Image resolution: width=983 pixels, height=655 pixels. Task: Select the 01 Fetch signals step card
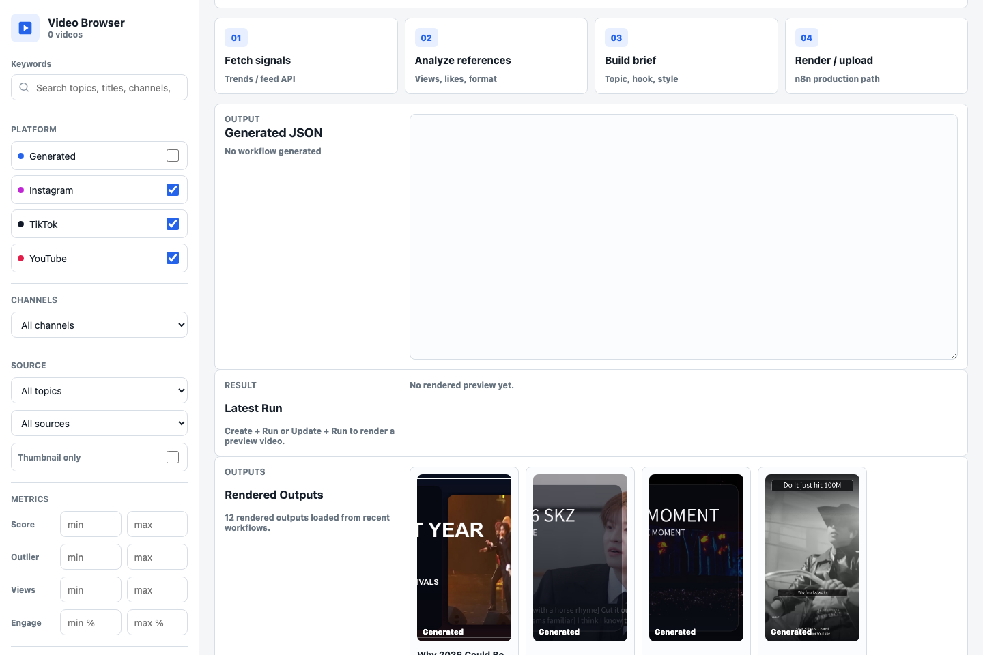click(306, 56)
